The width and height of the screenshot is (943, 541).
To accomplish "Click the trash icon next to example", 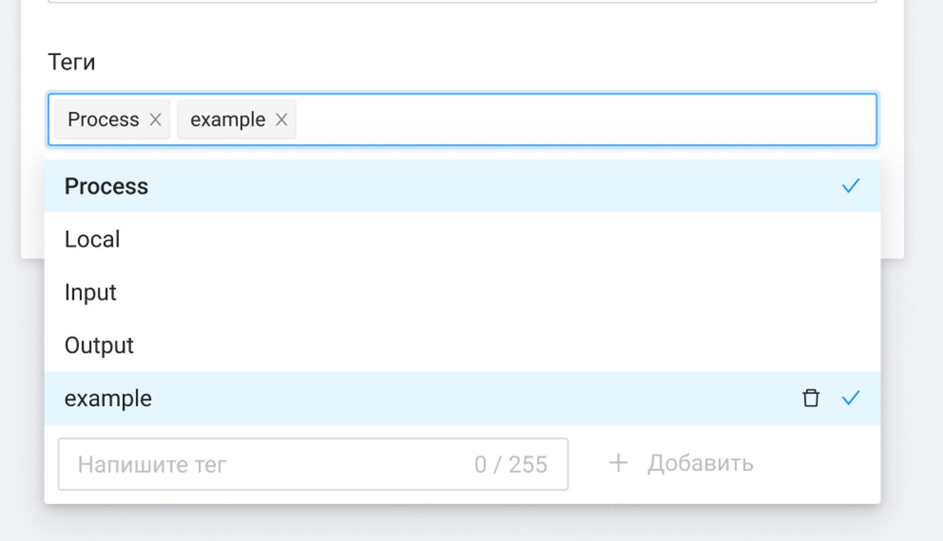I will [x=810, y=398].
